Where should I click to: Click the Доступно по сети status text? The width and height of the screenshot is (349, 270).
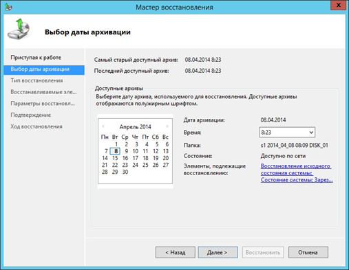pyautogui.click(x=283, y=156)
